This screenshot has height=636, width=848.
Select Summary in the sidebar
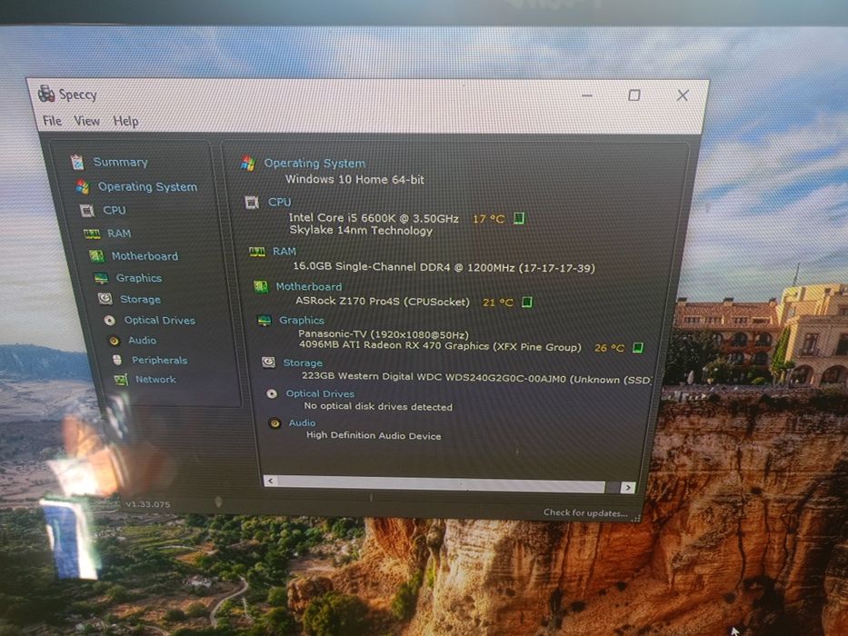click(x=120, y=162)
